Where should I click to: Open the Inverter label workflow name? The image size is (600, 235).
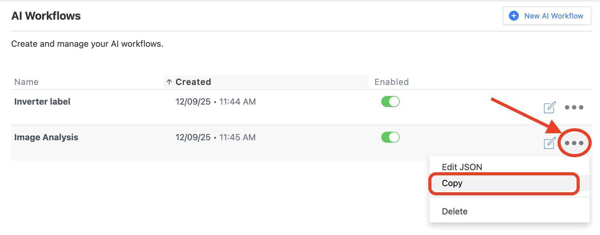click(42, 102)
